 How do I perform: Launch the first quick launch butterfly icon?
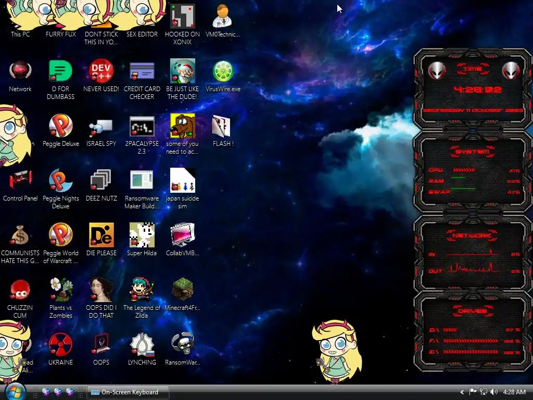46,392
